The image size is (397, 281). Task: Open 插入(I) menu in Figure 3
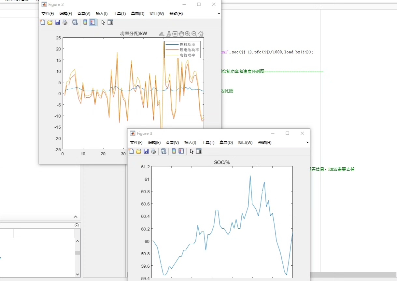point(190,143)
